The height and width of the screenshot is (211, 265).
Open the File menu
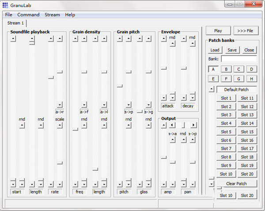(x=9, y=15)
